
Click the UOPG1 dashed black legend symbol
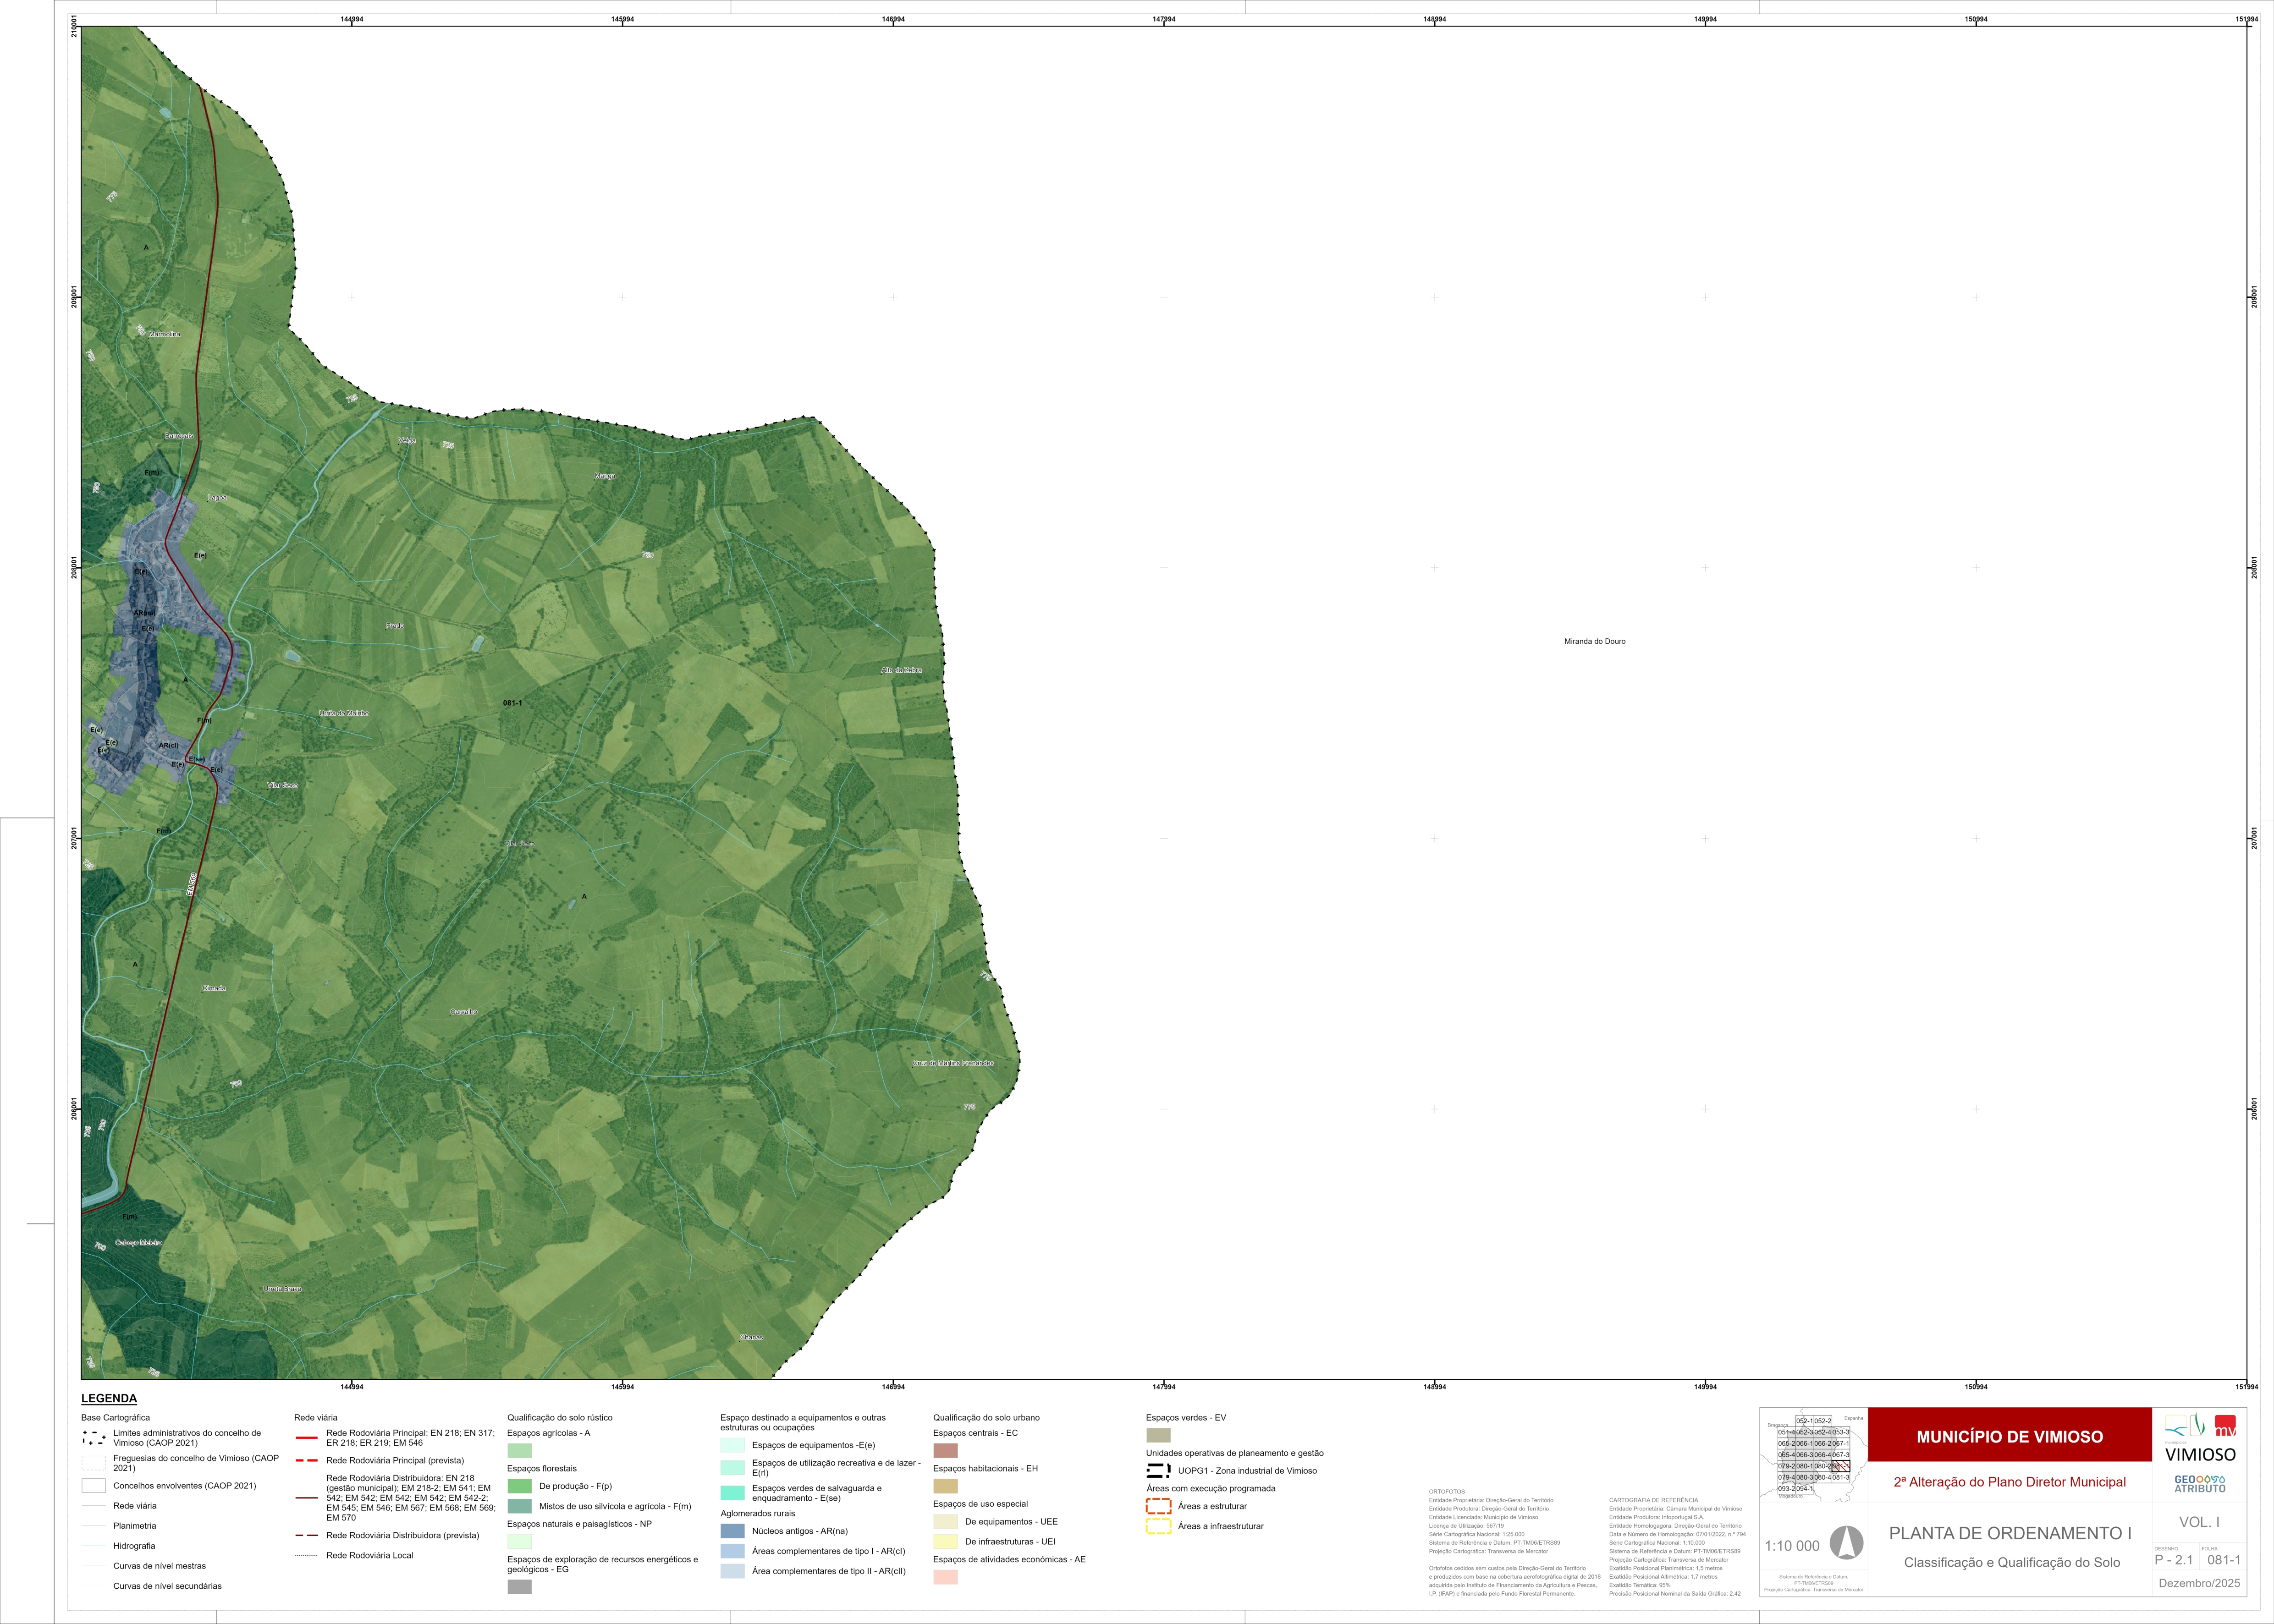1158,1471
